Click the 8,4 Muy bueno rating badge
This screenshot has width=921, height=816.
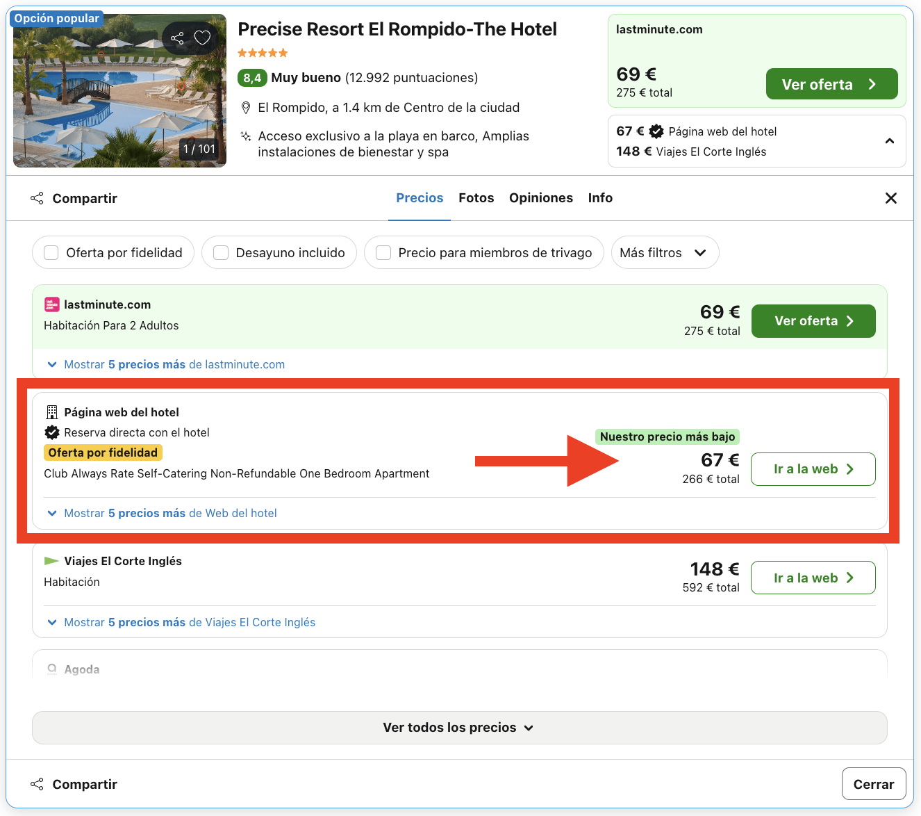[x=251, y=78]
